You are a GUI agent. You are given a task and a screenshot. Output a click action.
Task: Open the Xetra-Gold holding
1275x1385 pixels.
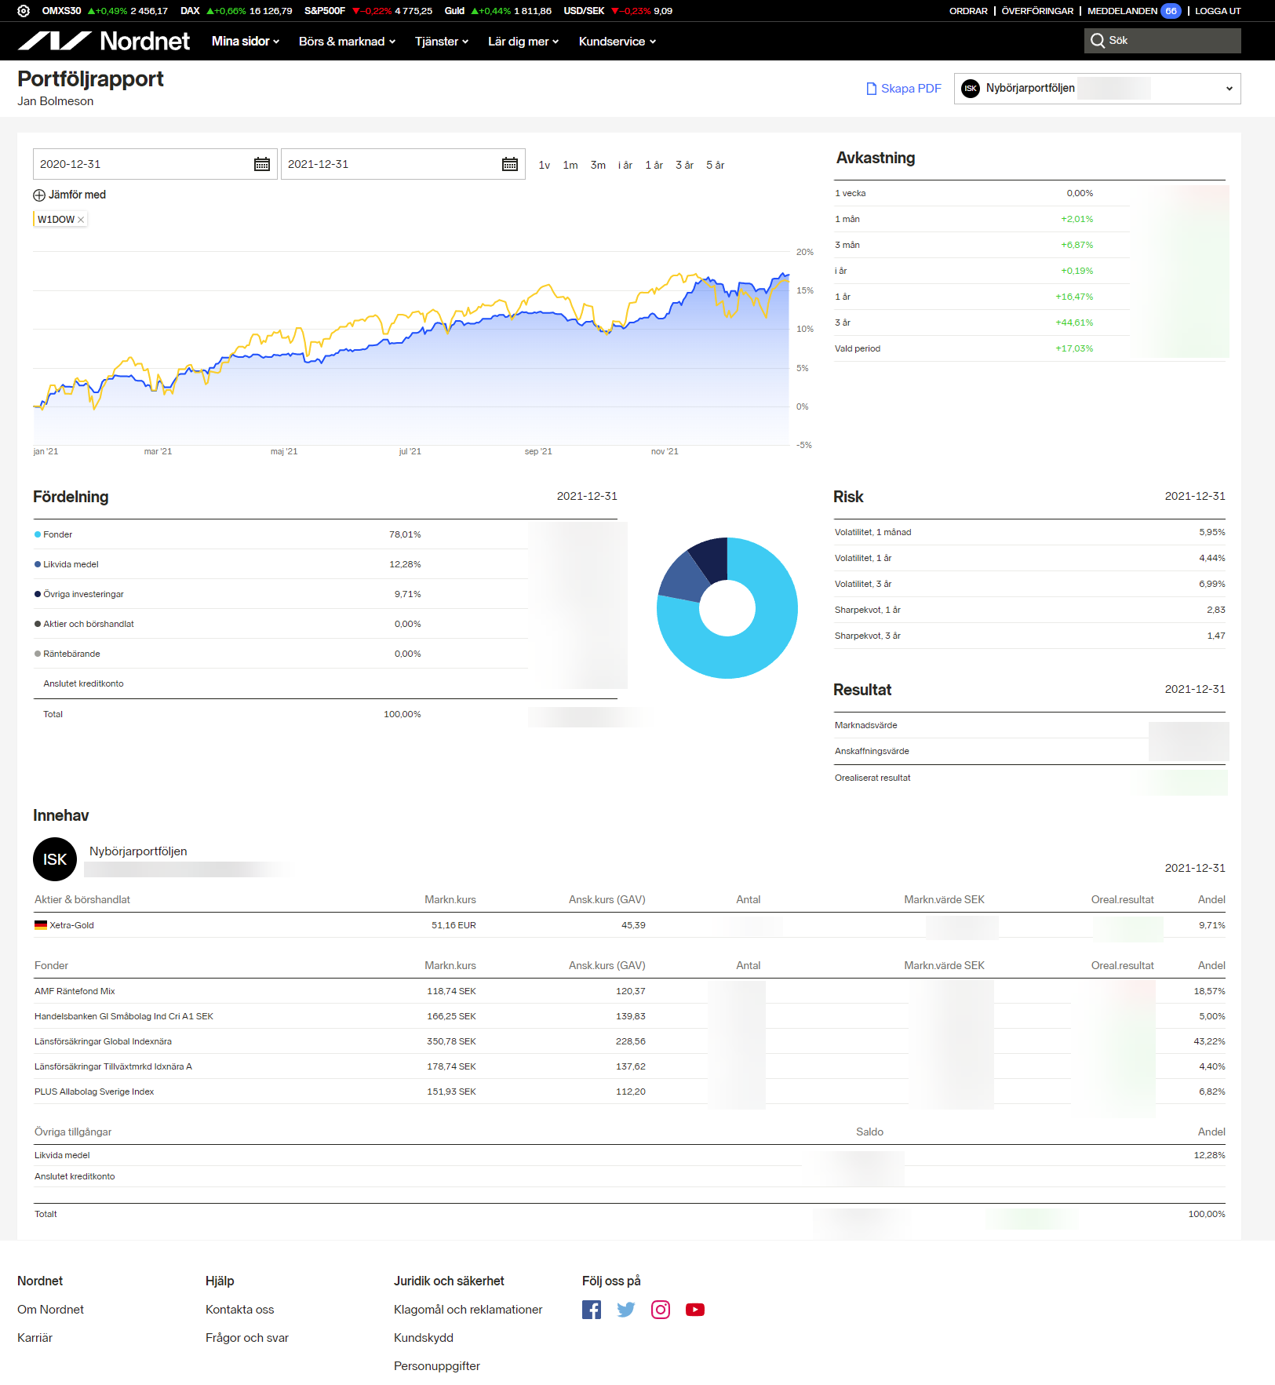pos(71,925)
